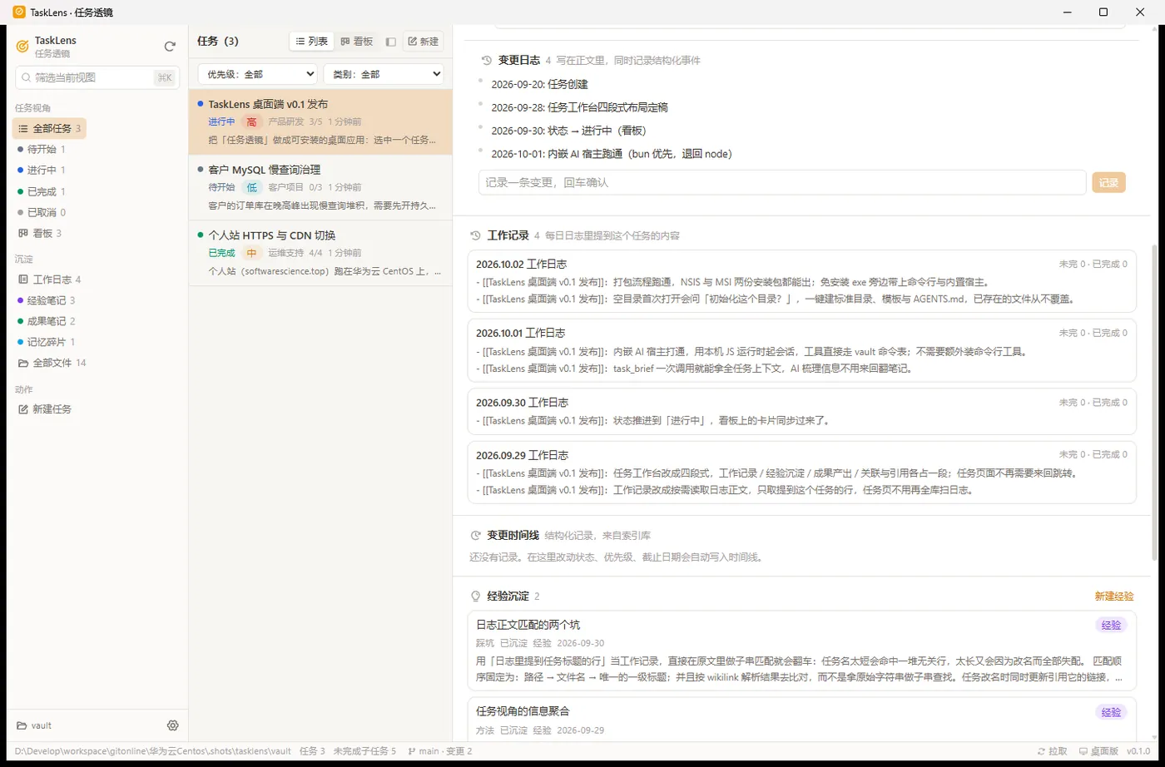Open the 优先级 filter dropdown

257,74
